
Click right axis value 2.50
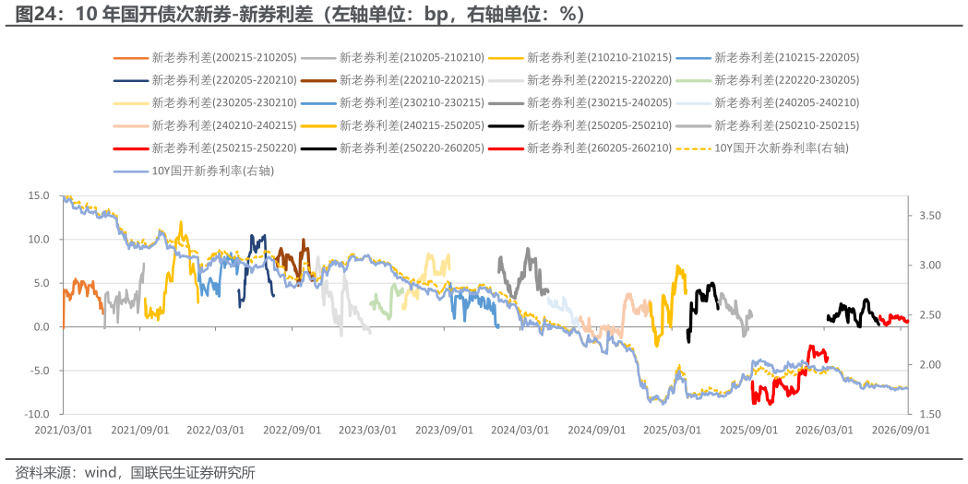point(932,315)
